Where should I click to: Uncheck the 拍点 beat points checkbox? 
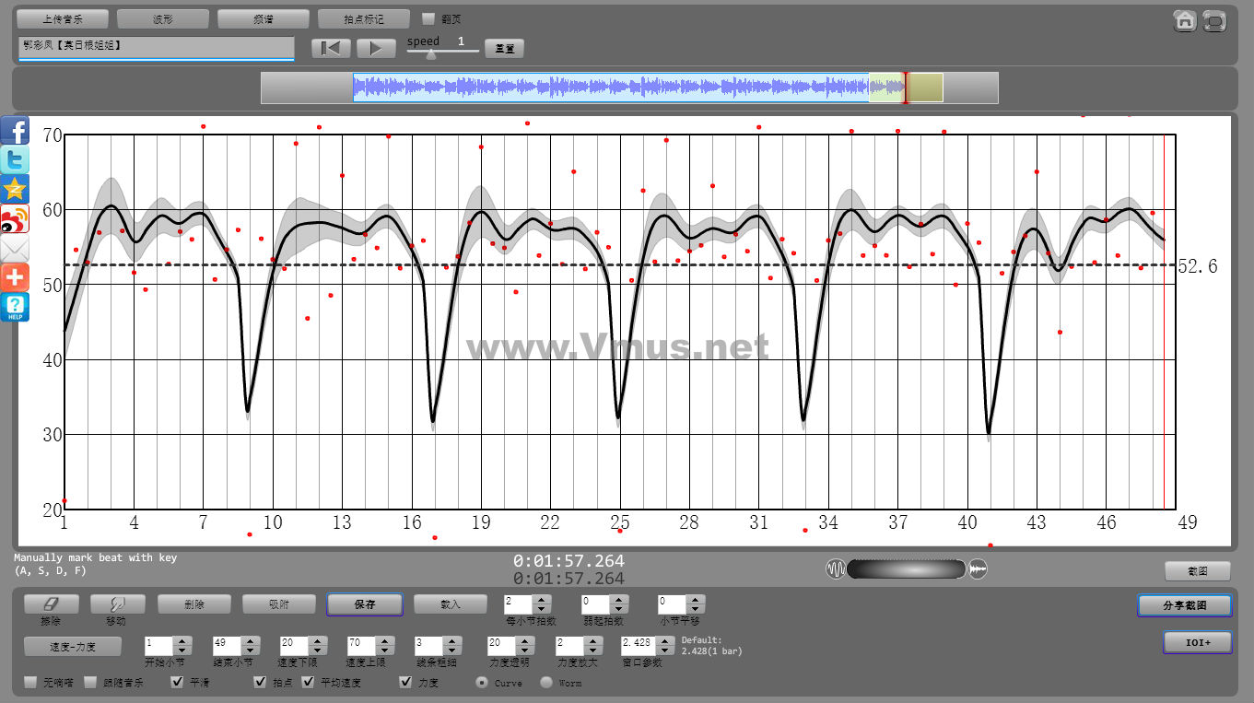260,683
